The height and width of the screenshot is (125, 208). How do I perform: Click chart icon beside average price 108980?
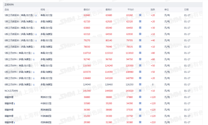140,72
